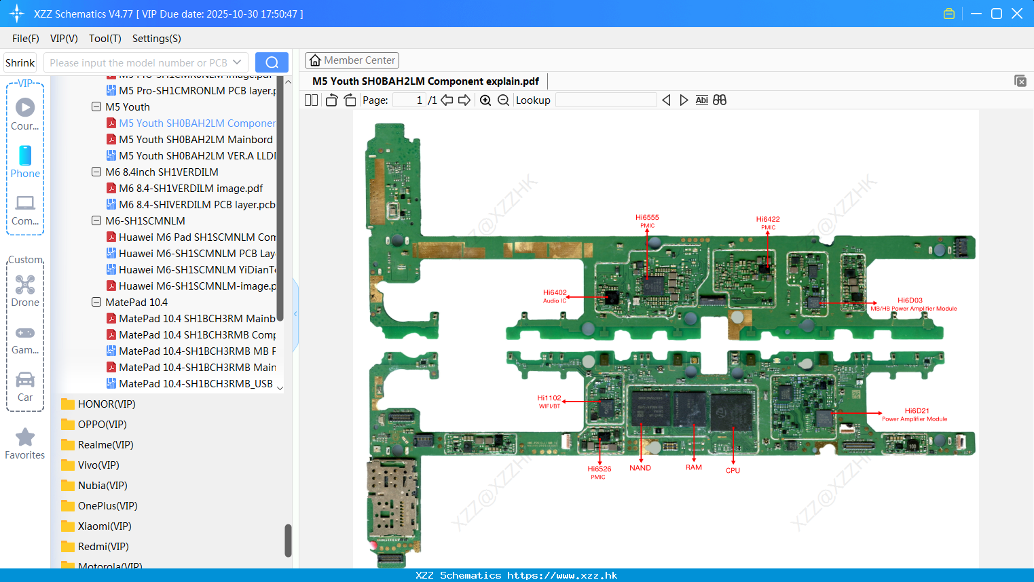The width and height of the screenshot is (1034, 582).
Task: Rotate page counterclockwise
Action: coord(331,100)
